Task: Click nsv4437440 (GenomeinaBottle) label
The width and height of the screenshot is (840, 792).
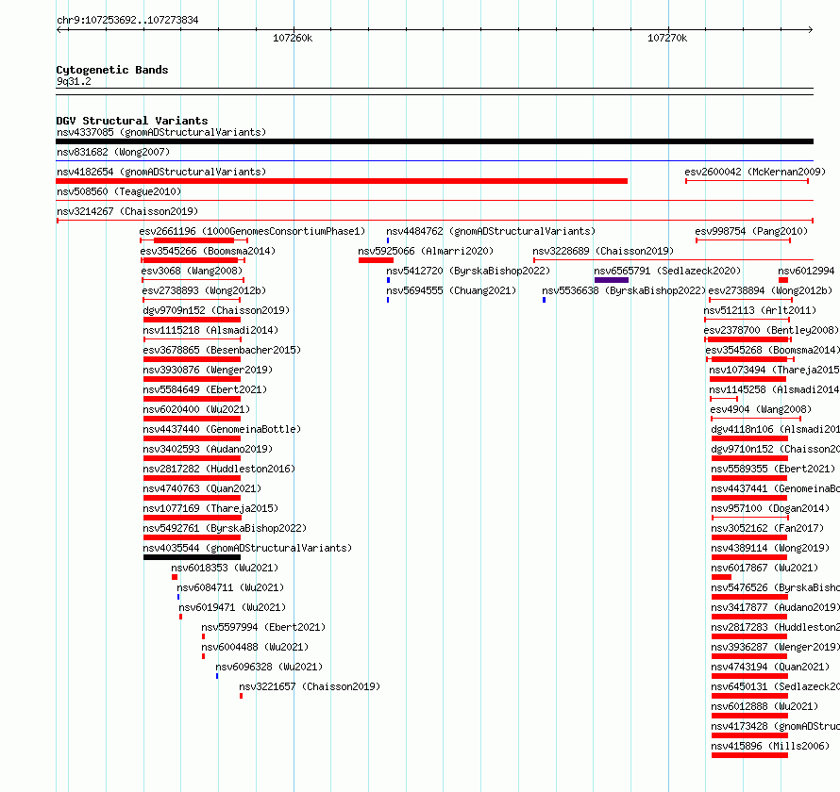Action: (x=222, y=429)
